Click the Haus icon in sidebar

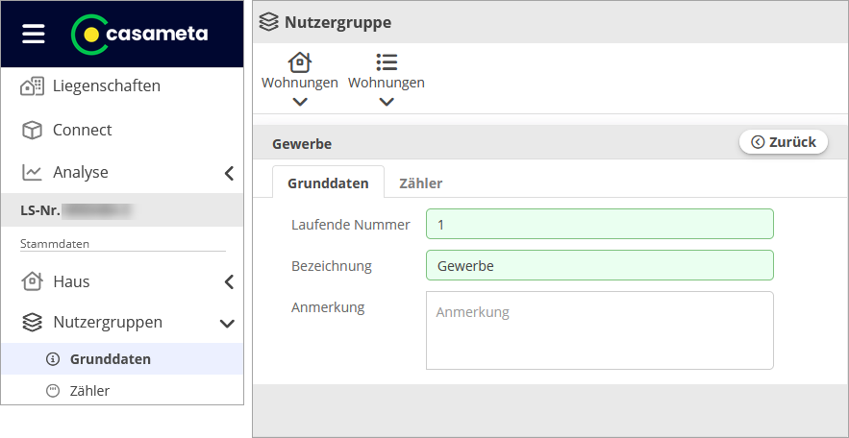pyautogui.click(x=33, y=281)
